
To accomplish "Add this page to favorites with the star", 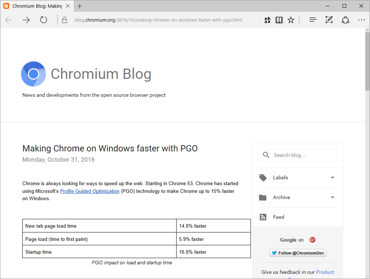I will [x=291, y=20].
